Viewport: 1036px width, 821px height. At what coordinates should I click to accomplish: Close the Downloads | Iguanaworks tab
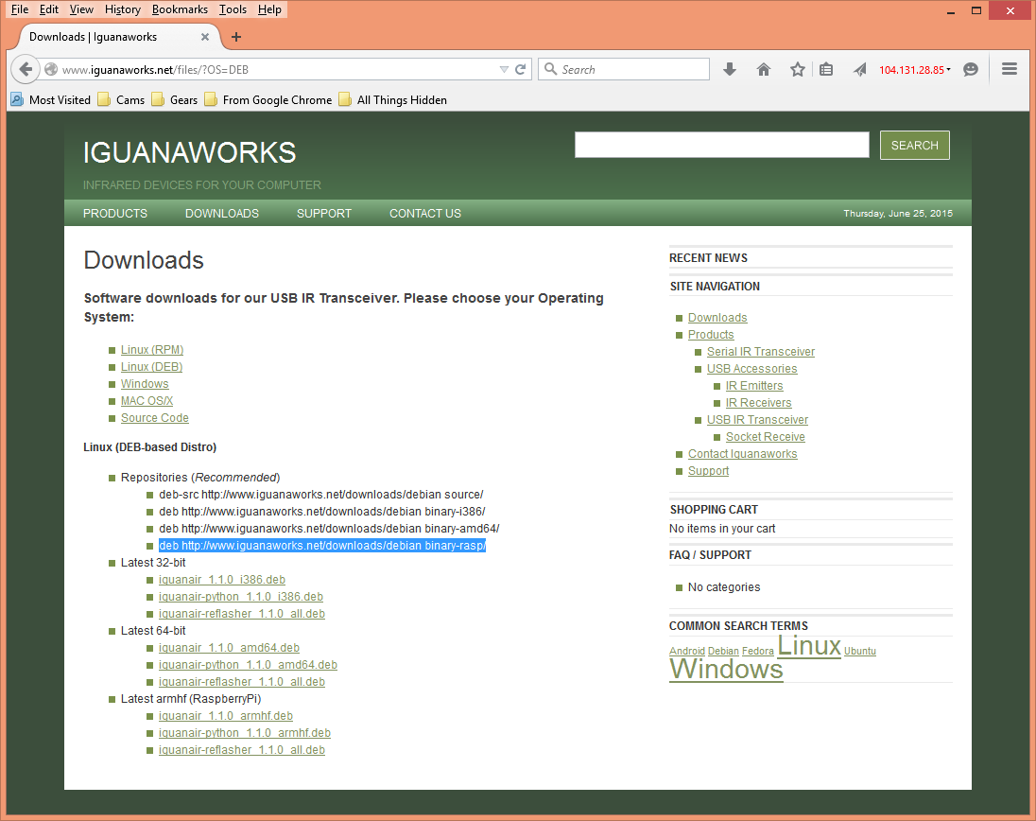pos(205,37)
